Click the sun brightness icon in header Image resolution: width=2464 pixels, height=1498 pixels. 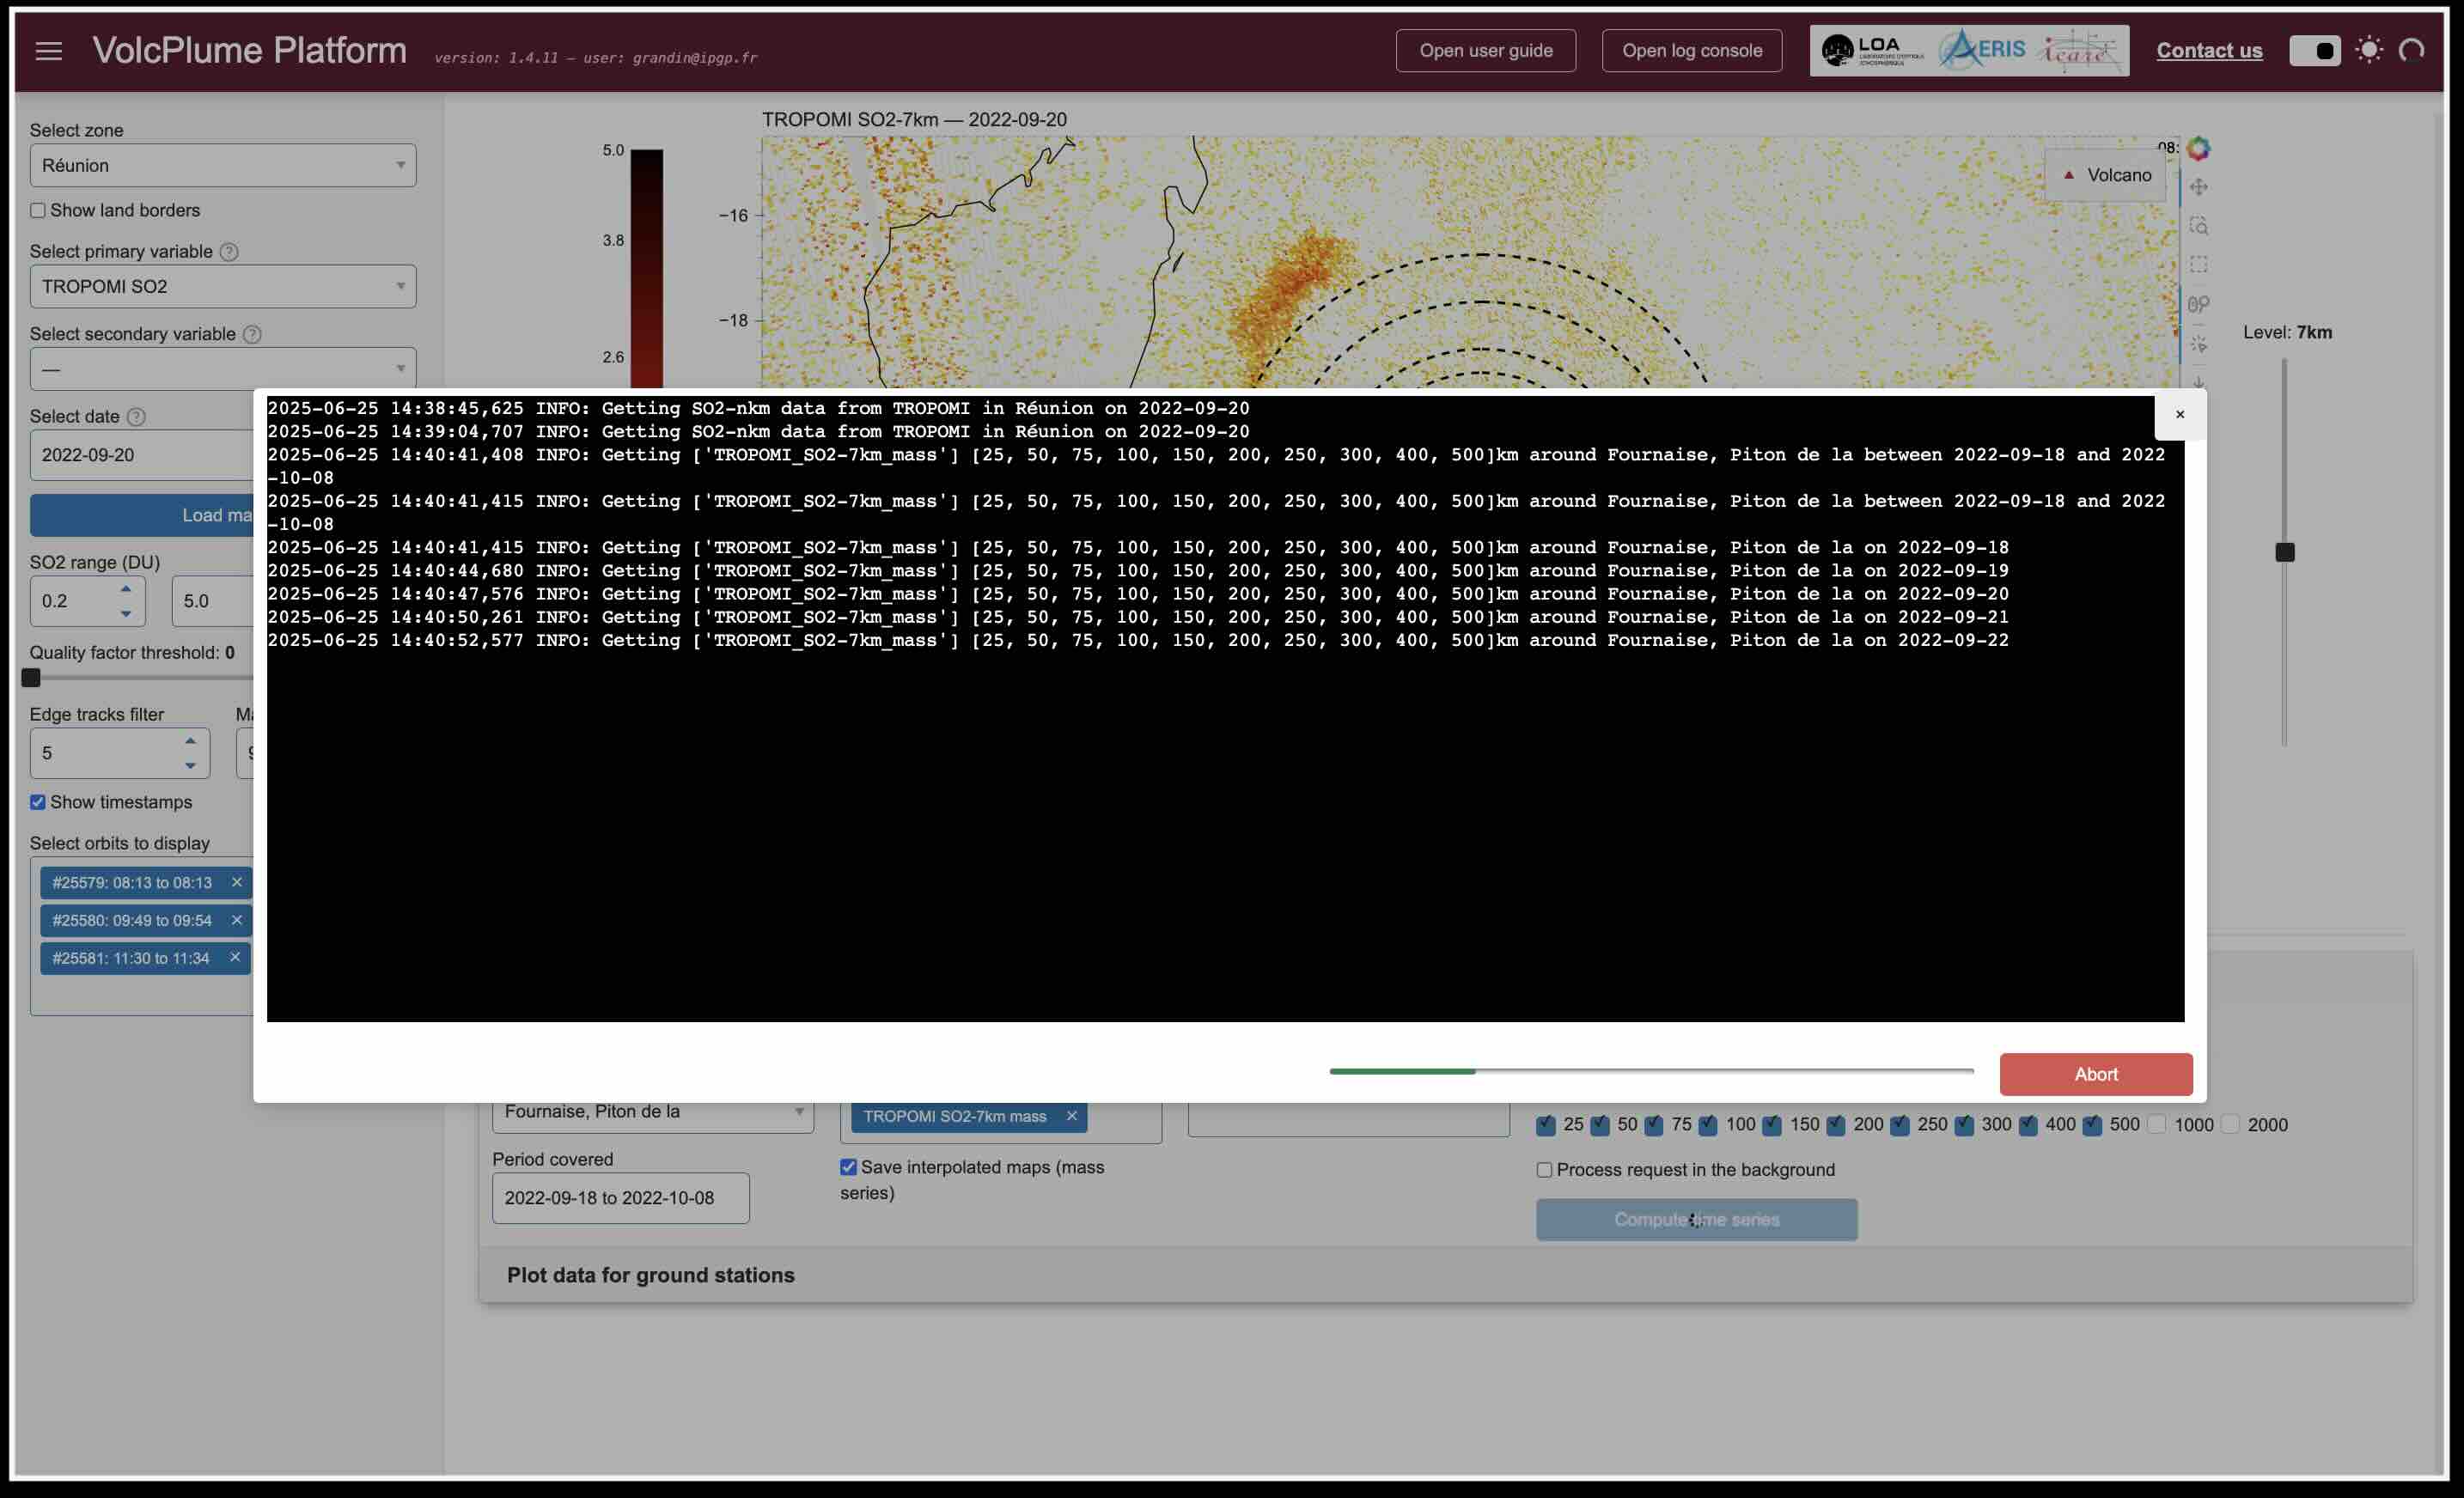2369,50
